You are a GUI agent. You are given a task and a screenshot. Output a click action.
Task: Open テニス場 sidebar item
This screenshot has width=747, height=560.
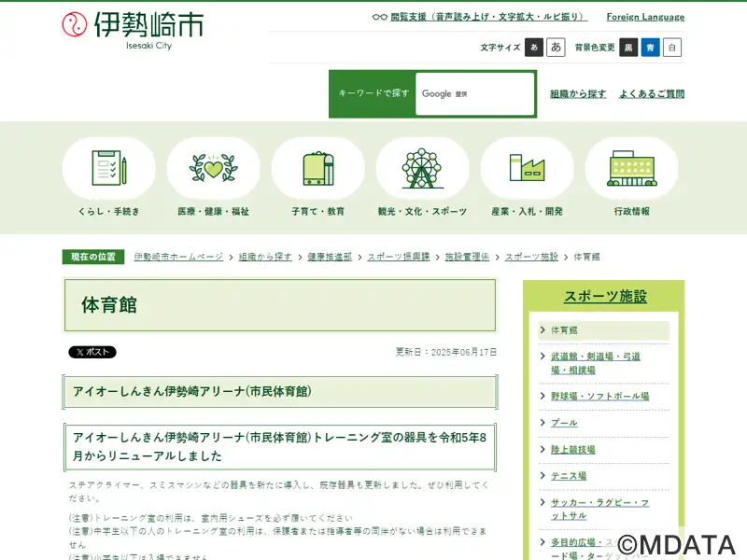tap(569, 476)
